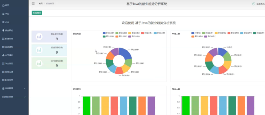Click 首页 in the breadcrumb

click(x=41, y=3)
